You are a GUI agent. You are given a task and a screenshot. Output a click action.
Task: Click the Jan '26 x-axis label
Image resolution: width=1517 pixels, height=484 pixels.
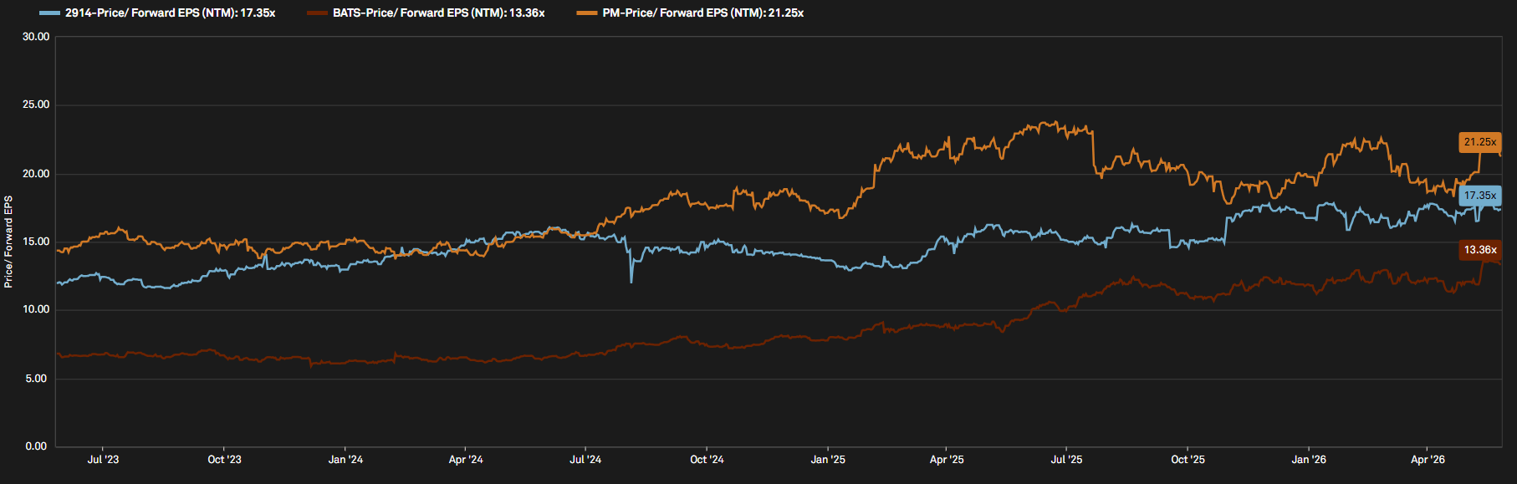coord(1309,460)
